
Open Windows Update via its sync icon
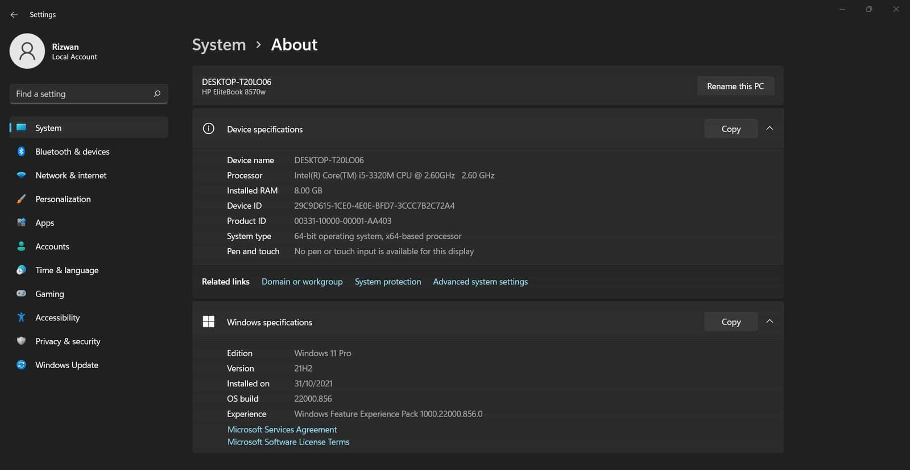click(x=21, y=365)
